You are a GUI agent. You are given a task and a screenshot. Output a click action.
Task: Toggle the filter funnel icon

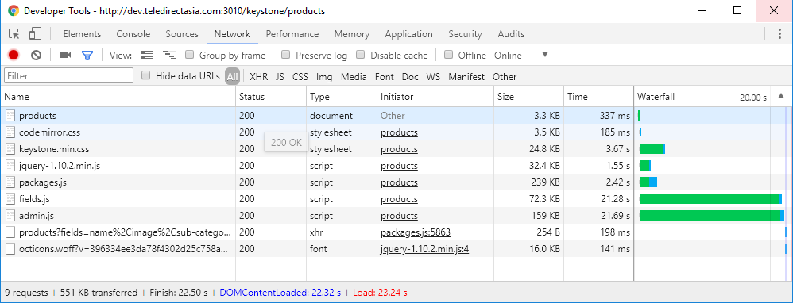point(87,55)
